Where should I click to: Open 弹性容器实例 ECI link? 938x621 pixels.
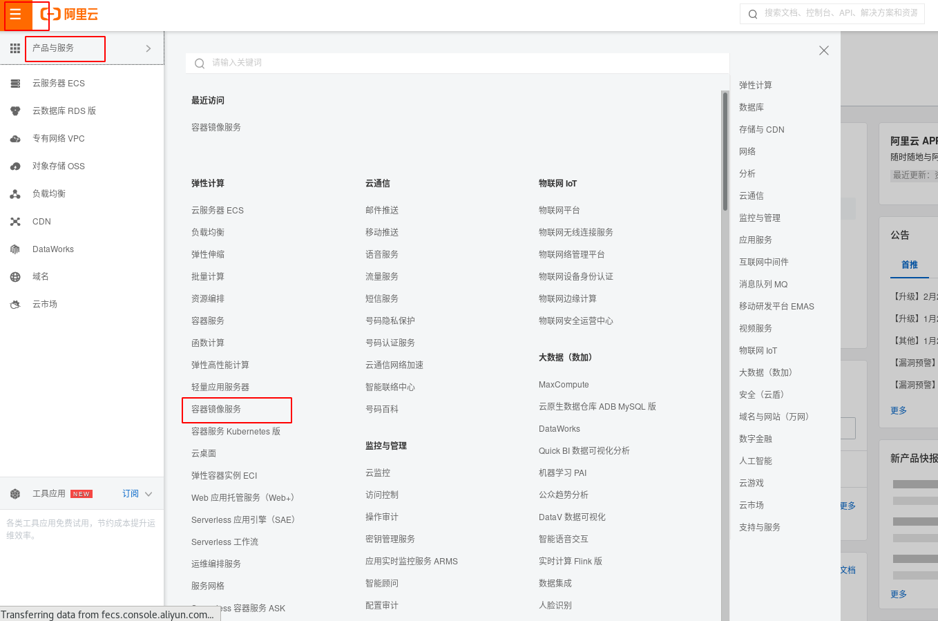pos(224,475)
